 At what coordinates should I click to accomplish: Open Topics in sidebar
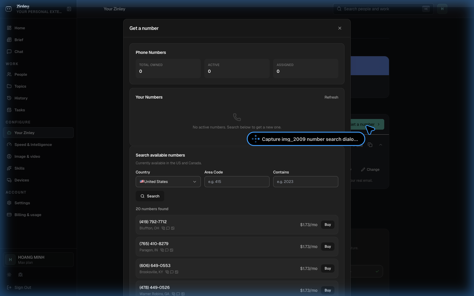click(38, 86)
